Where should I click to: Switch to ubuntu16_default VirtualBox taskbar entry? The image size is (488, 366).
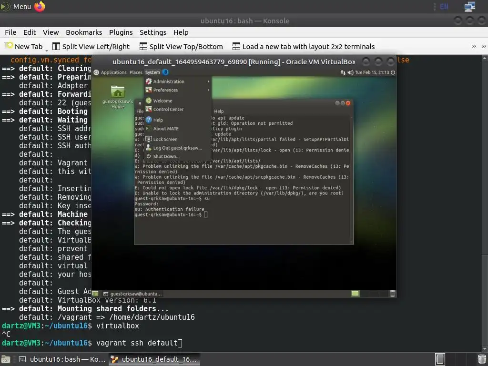pyautogui.click(x=154, y=359)
